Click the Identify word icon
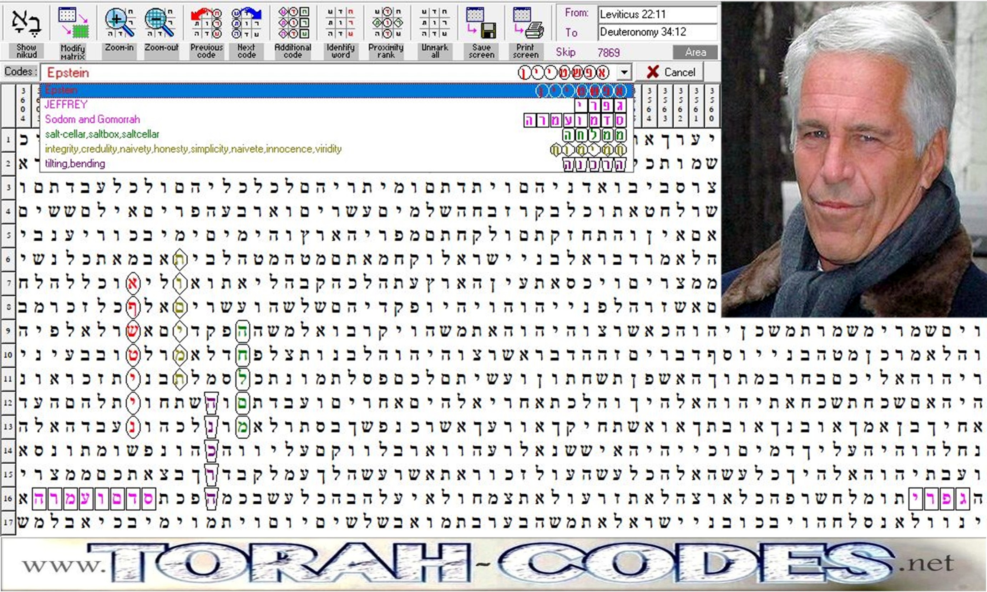This screenshot has width=987, height=592. pos(340,23)
